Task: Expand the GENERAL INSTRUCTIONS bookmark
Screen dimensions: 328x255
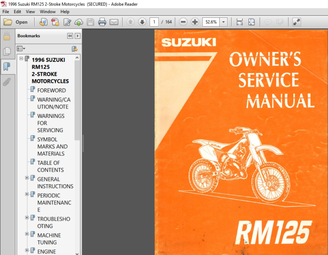Action: [27, 178]
